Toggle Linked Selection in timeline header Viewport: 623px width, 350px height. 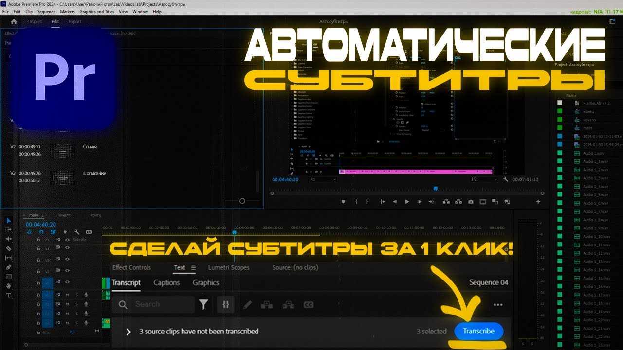[53, 232]
